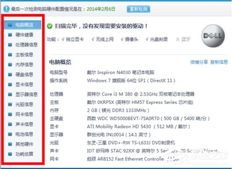The height and width of the screenshot is (169, 232).
Task: Select 电脑概览 in the sidebar
Action: click(x=23, y=25)
